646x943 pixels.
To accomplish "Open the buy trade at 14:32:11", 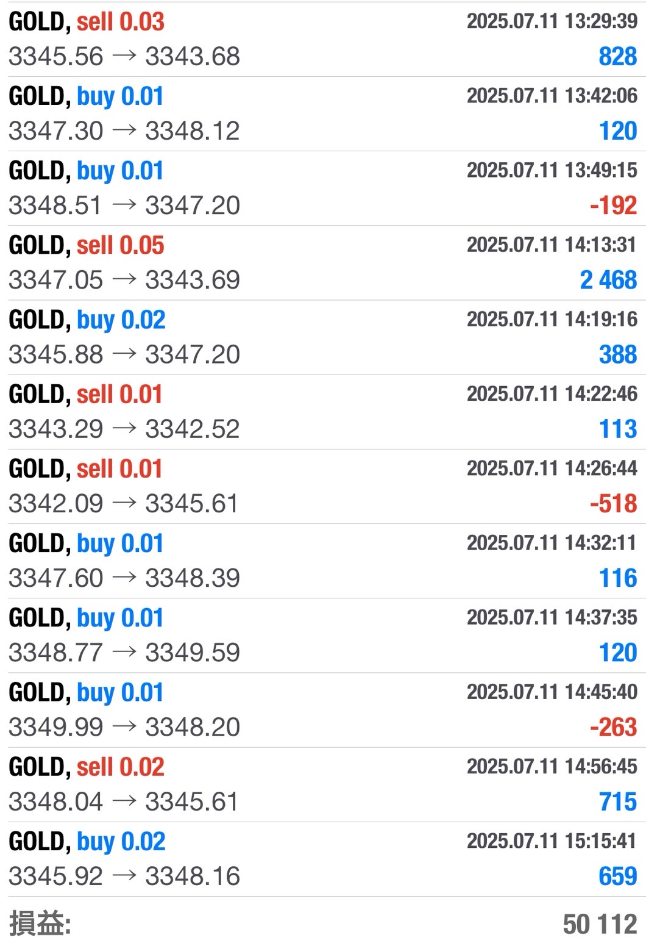I will pyautogui.click(x=323, y=561).
